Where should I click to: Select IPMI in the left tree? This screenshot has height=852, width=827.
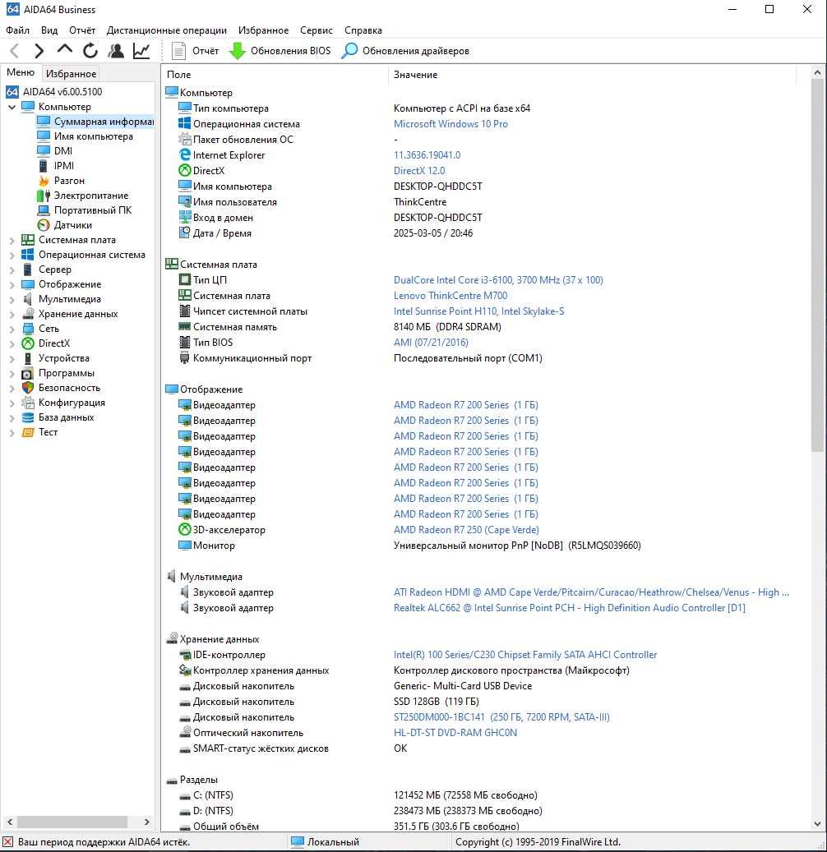point(63,166)
